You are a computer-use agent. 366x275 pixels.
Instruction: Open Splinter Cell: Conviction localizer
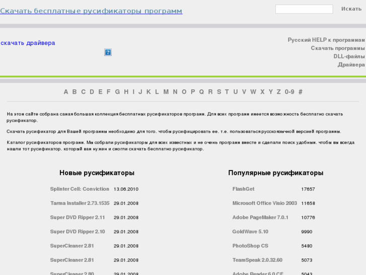pos(80,189)
